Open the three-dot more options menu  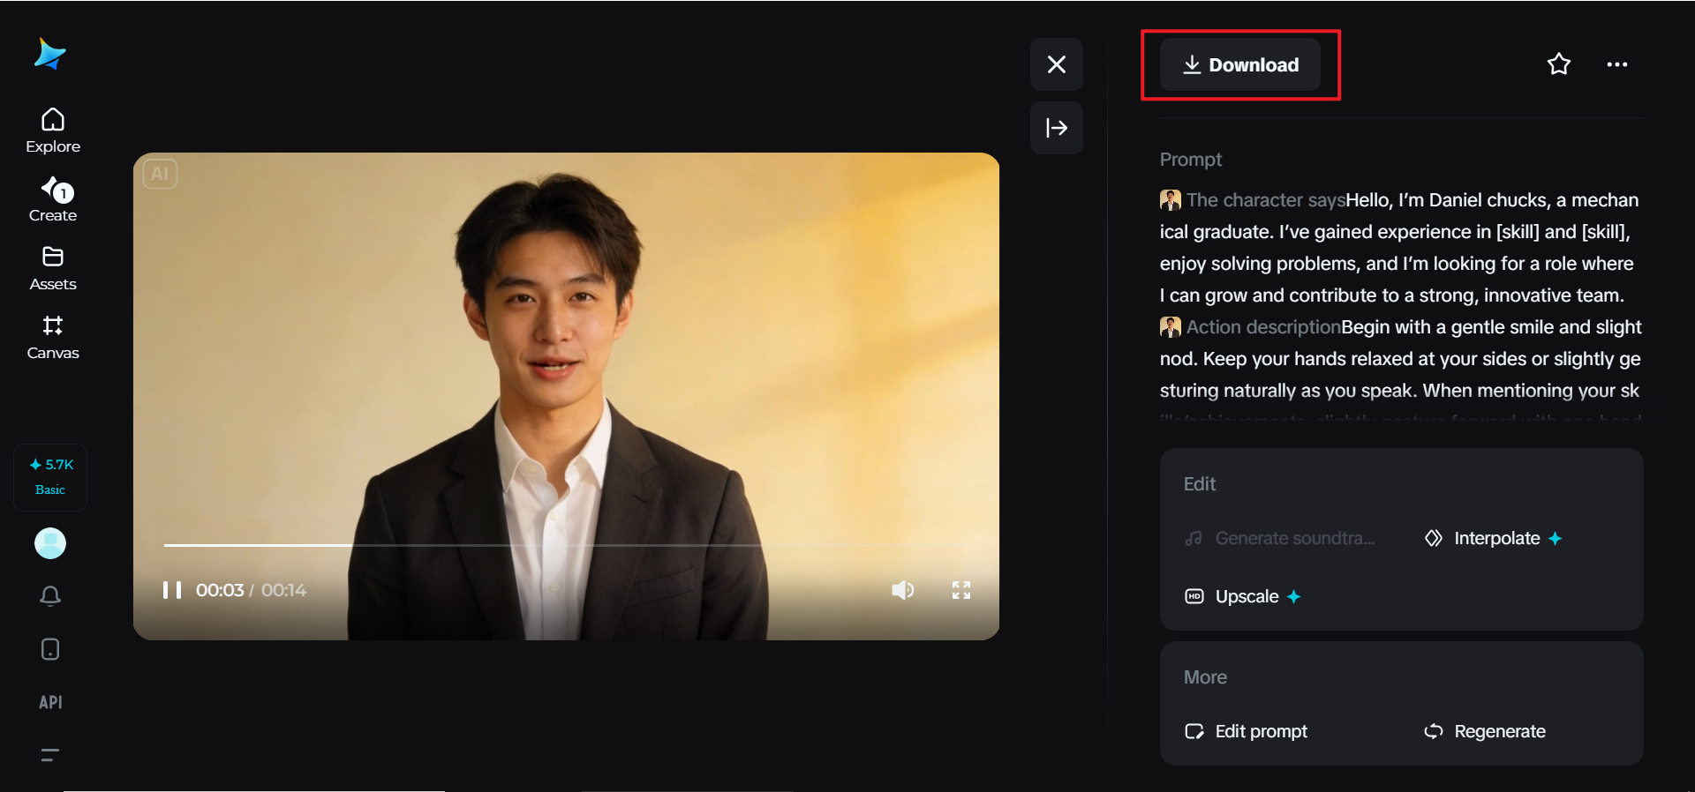coord(1617,64)
